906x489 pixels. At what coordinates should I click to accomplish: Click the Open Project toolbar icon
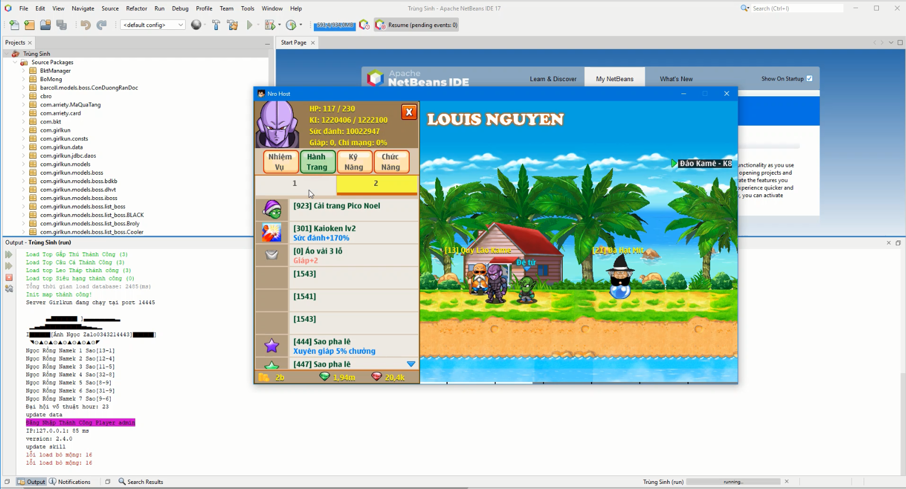46,25
